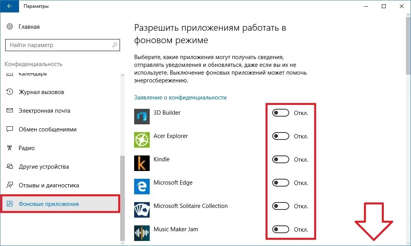Click the Acer Explorer app icon
Screen dimensions: 411x246
coord(142,140)
